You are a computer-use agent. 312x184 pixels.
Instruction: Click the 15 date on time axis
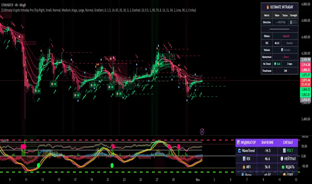(59, 180)
